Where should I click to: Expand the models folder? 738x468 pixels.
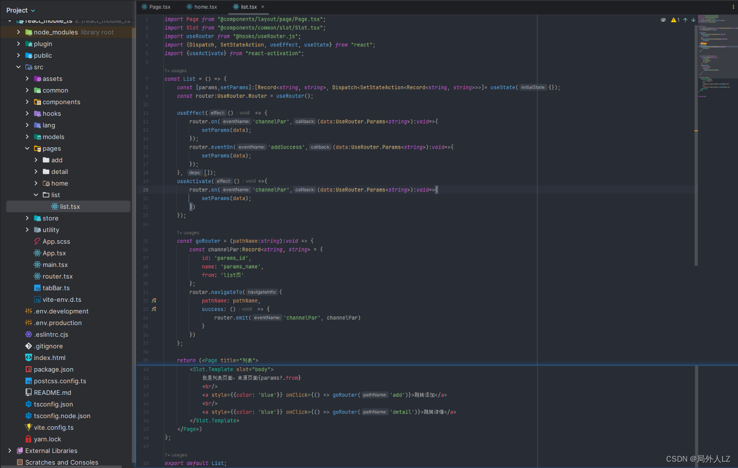(27, 137)
